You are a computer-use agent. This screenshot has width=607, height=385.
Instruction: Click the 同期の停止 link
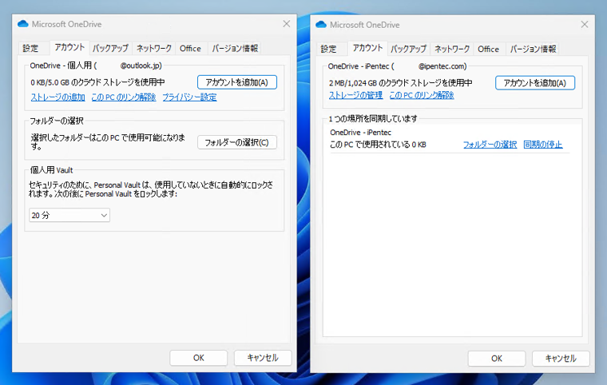(543, 145)
